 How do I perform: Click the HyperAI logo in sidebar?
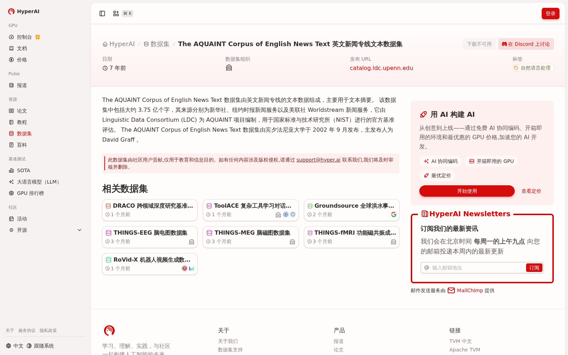pos(23,11)
